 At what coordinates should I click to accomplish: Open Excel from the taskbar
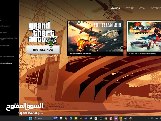click(x=91, y=118)
